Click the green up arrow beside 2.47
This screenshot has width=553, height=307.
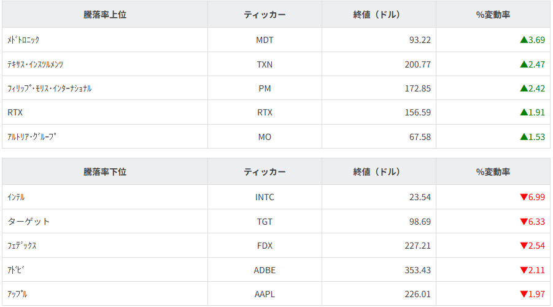pos(524,64)
